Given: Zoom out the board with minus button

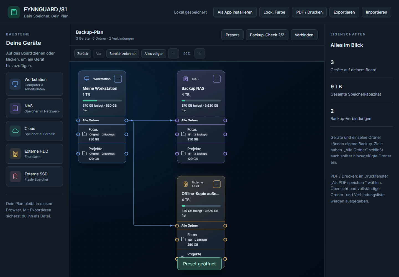Looking at the screenshot, I should [x=173, y=53].
